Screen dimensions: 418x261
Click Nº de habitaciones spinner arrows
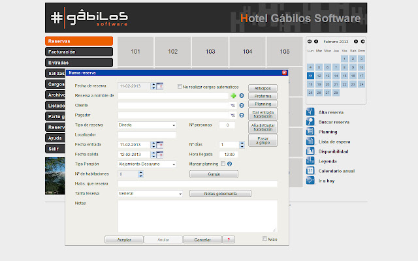click(141, 174)
